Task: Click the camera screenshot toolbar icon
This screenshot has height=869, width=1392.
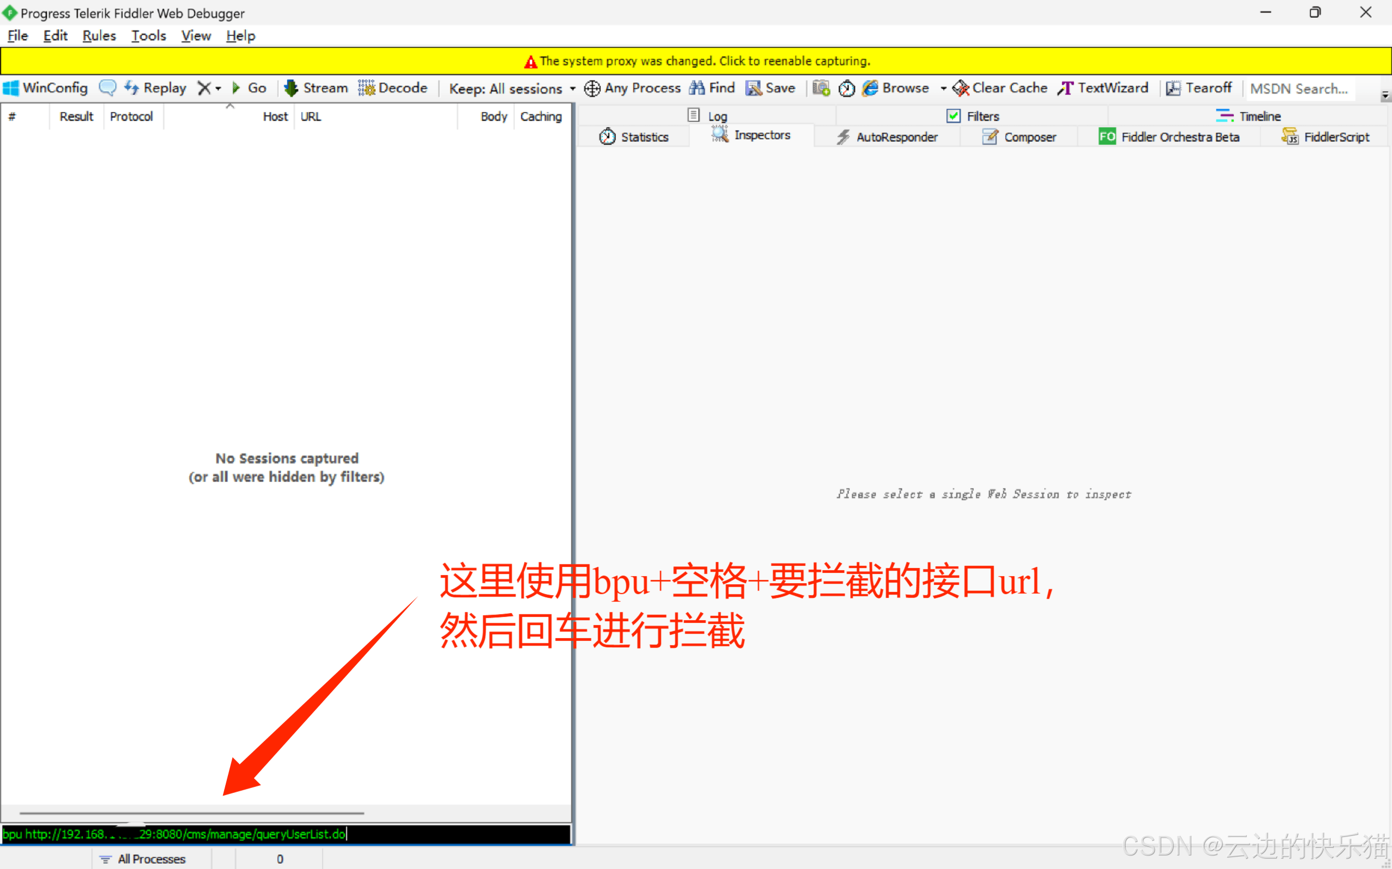Action: pyautogui.click(x=821, y=88)
